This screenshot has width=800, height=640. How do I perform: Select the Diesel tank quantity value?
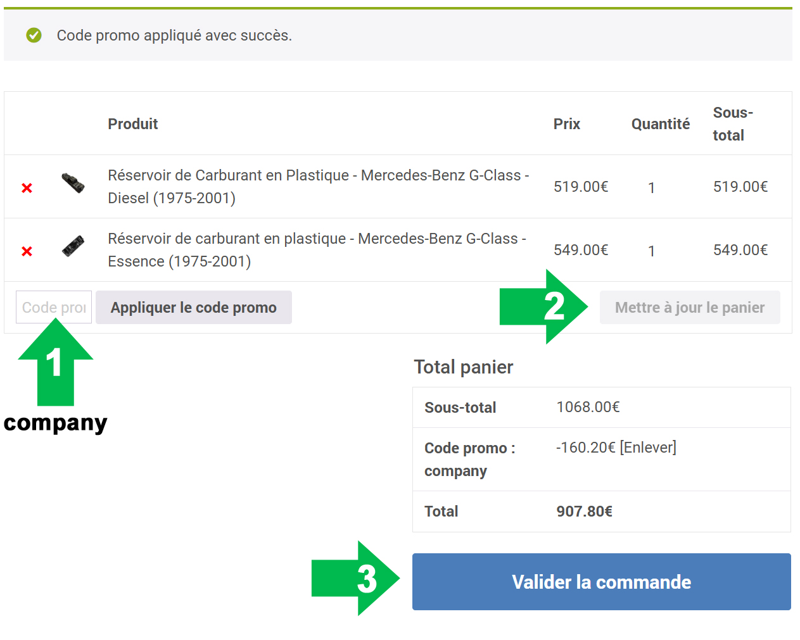(651, 187)
